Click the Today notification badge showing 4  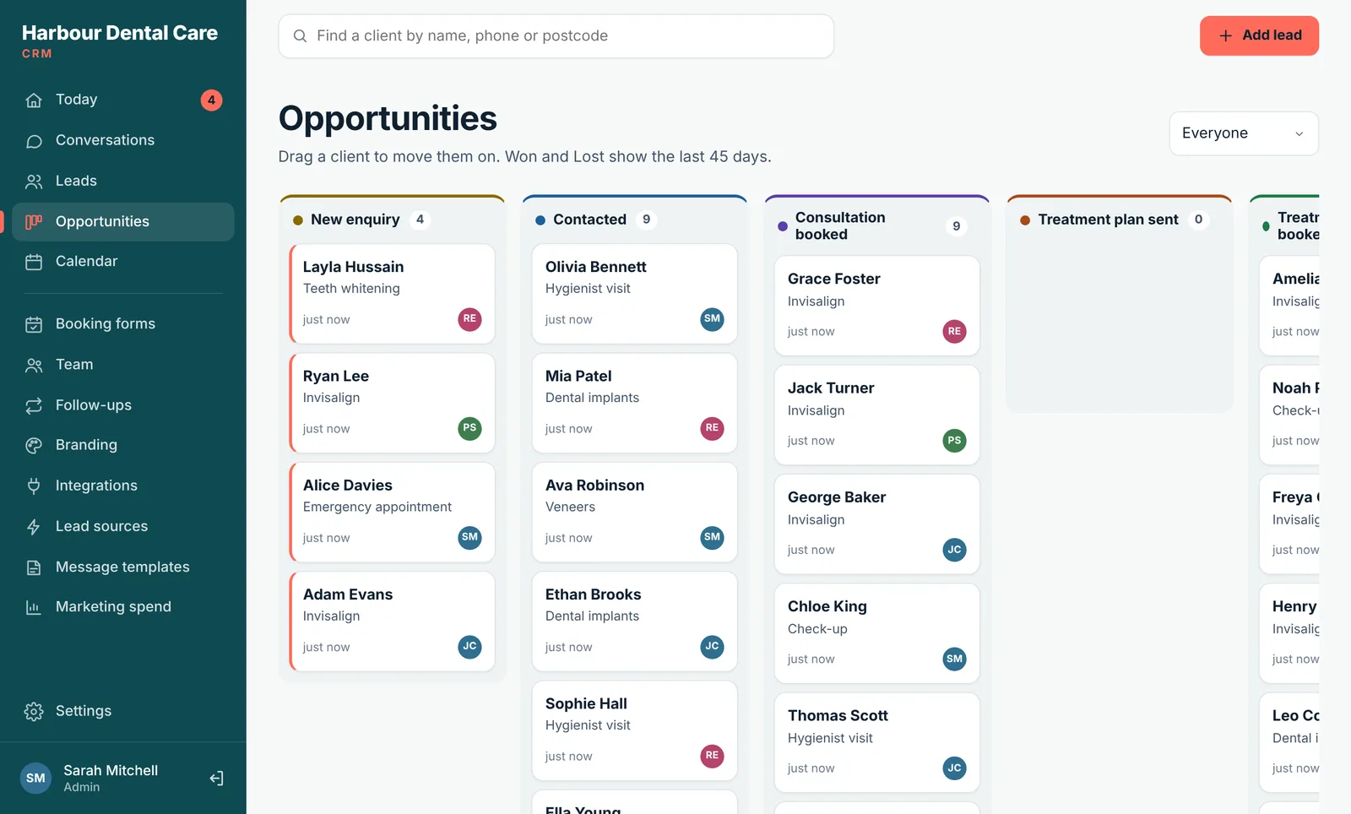211,100
